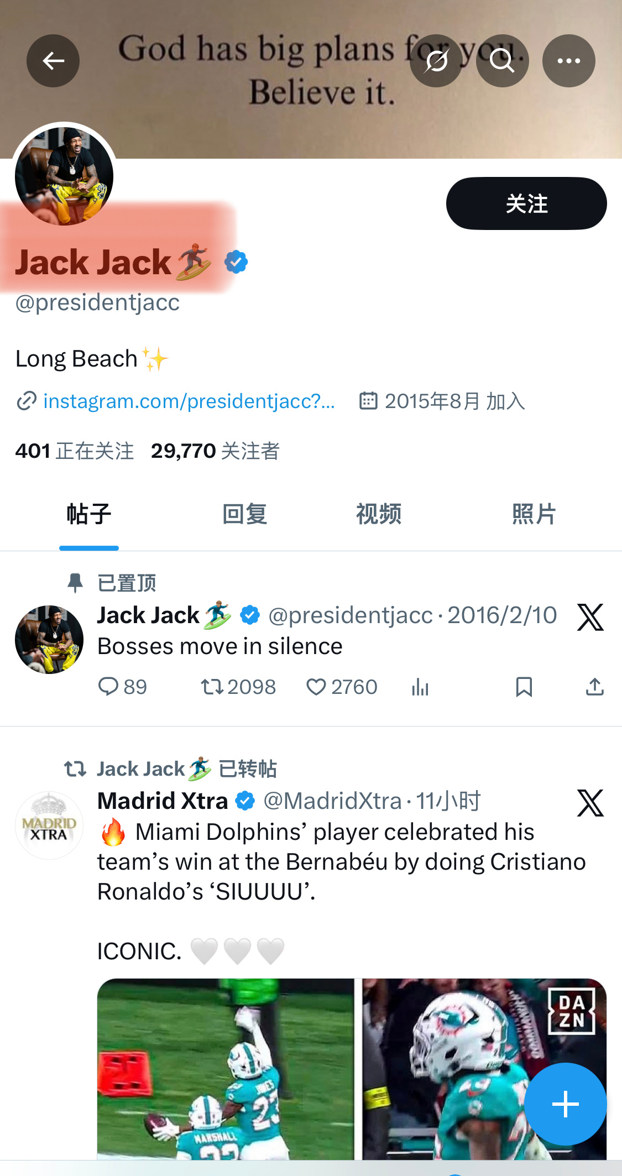Compose new post with blue plus button
Screen dimensions: 622x1176
565,1104
